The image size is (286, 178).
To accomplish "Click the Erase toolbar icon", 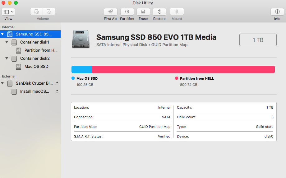I will 143,12.
